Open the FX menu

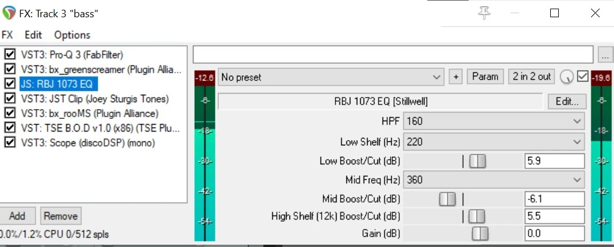click(x=7, y=35)
